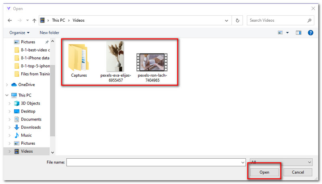Open the file type filter dropdown
This screenshot has width=322, height=184.
click(x=281, y=162)
